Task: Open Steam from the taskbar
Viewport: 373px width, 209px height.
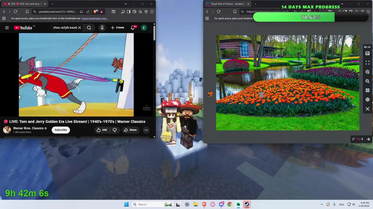Action: tap(247, 204)
